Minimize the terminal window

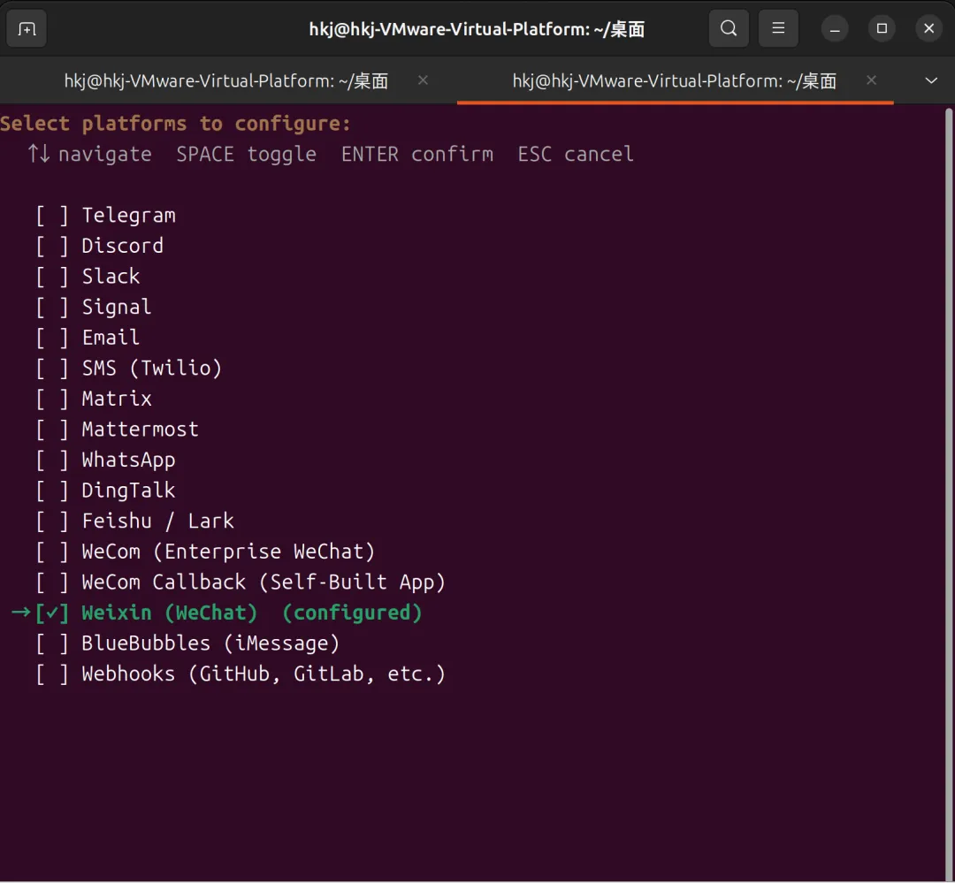point(835,28)
